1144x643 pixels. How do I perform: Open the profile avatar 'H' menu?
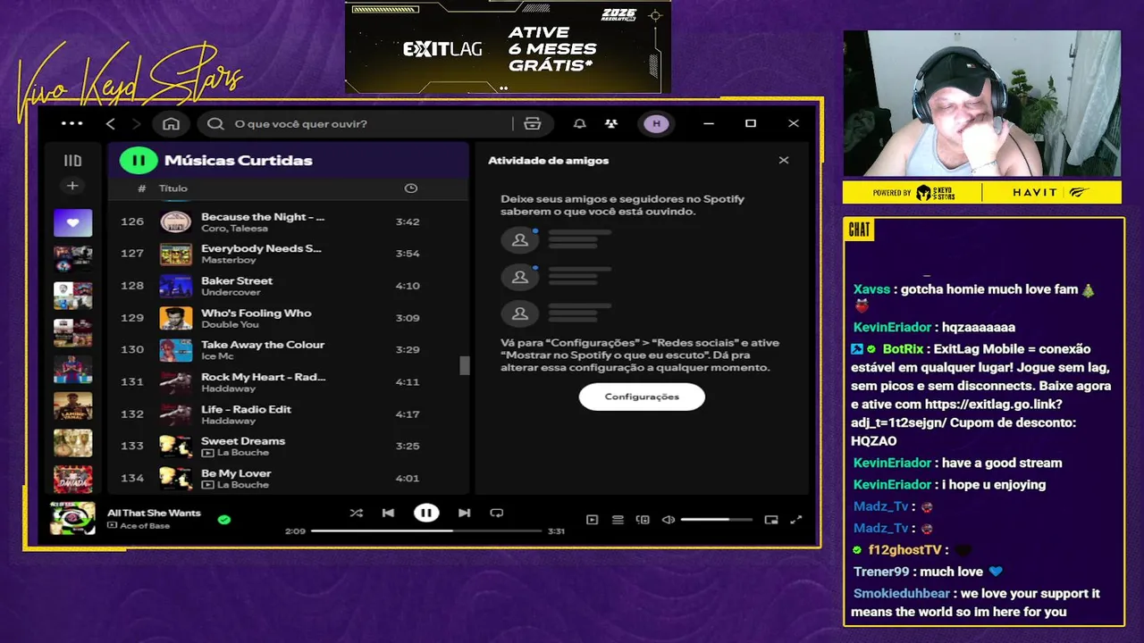(656, 123)
